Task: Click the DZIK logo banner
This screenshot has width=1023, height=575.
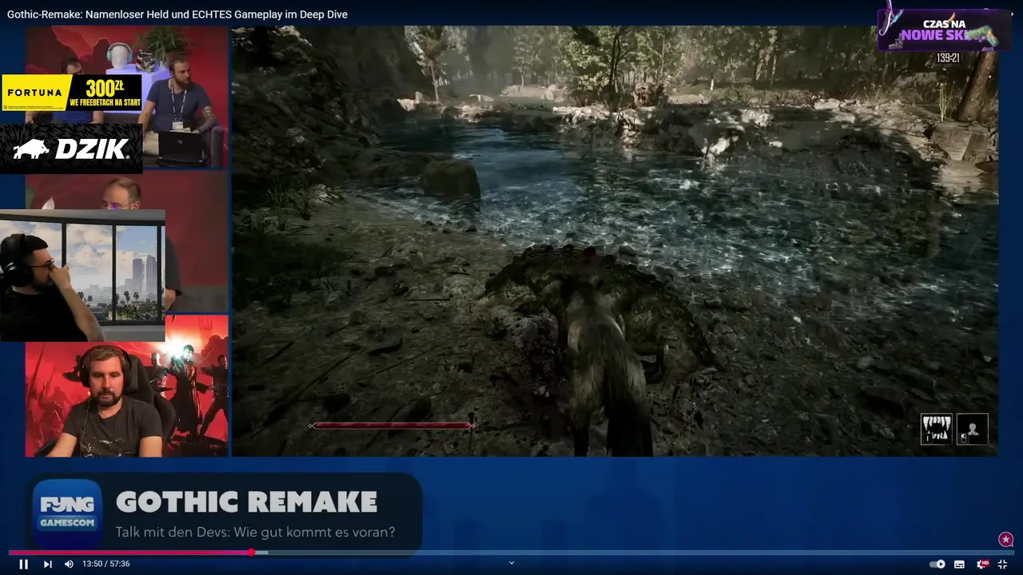Action: (71, 149)
